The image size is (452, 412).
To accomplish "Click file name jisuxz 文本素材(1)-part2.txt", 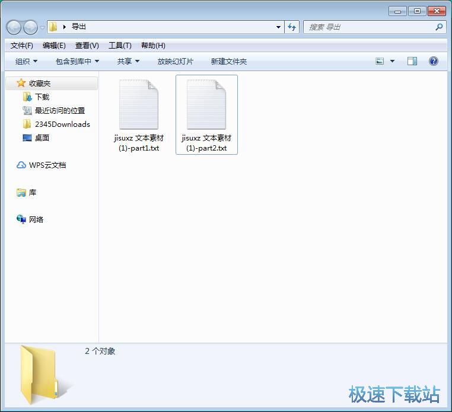I will (206, 143).
